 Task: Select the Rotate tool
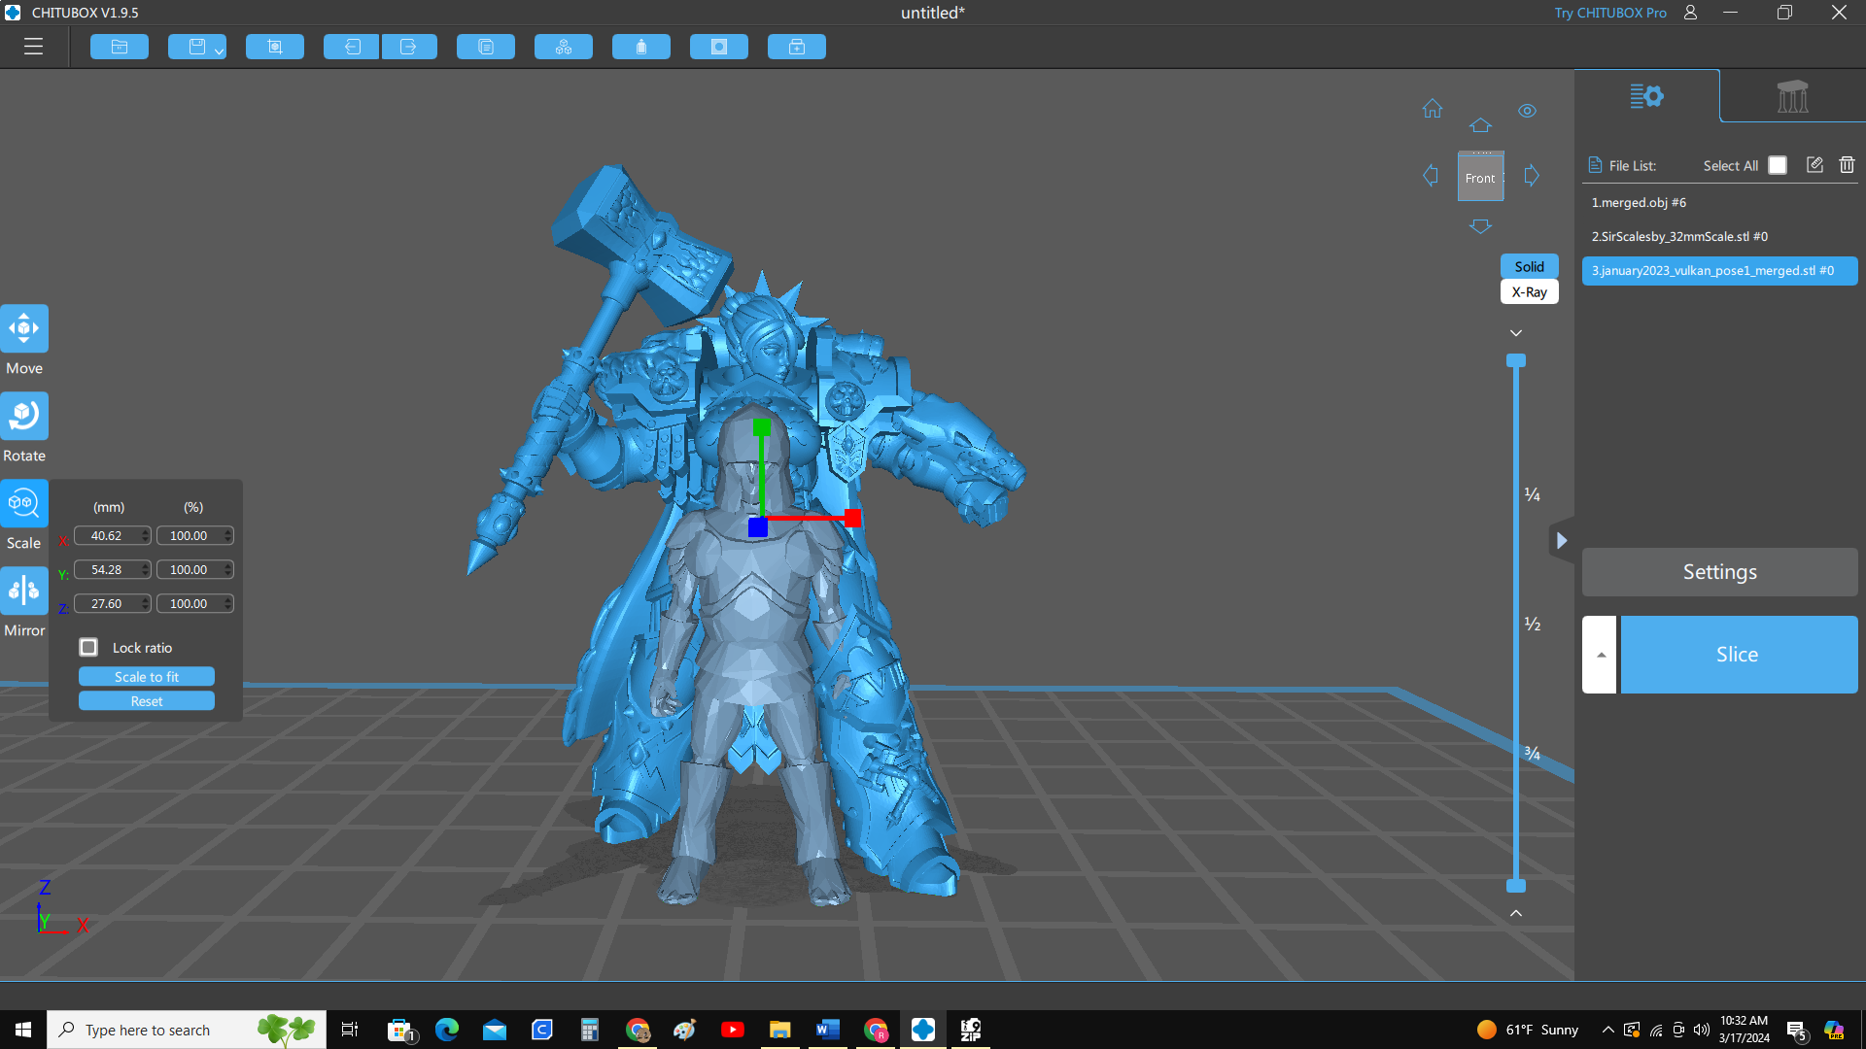click(x=24, y=416)
